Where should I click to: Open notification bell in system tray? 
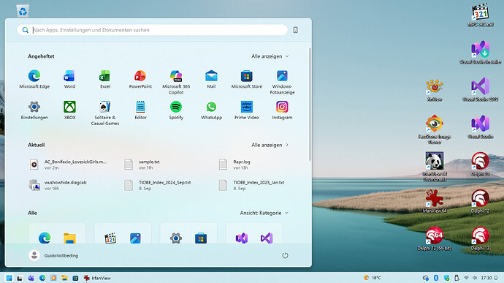(496, 278)
